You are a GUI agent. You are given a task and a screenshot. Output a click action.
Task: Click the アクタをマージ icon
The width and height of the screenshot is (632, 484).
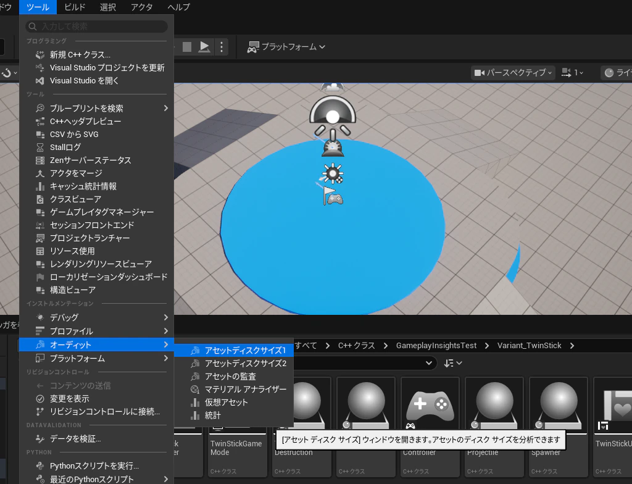pos(40,173)
